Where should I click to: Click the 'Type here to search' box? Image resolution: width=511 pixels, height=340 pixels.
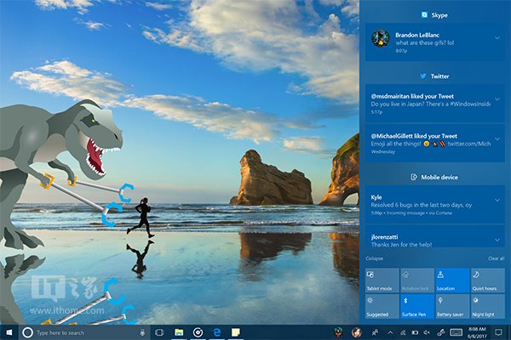coord(84,332)
